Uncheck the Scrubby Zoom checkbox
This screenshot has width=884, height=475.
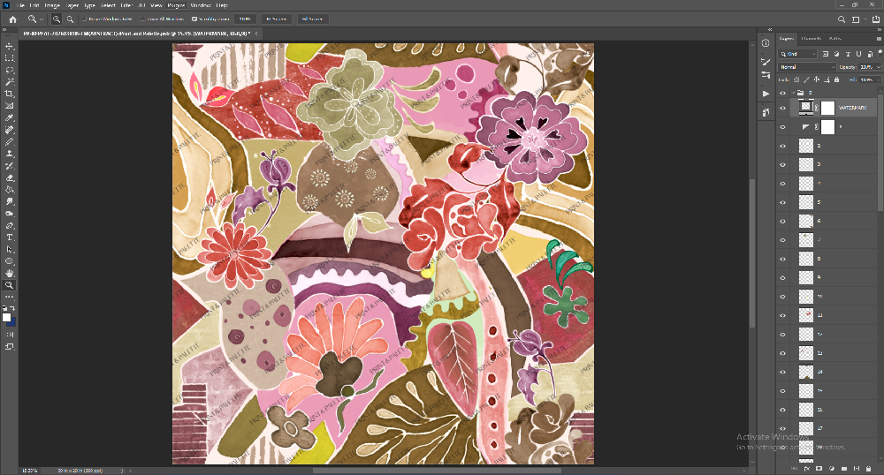194,19
